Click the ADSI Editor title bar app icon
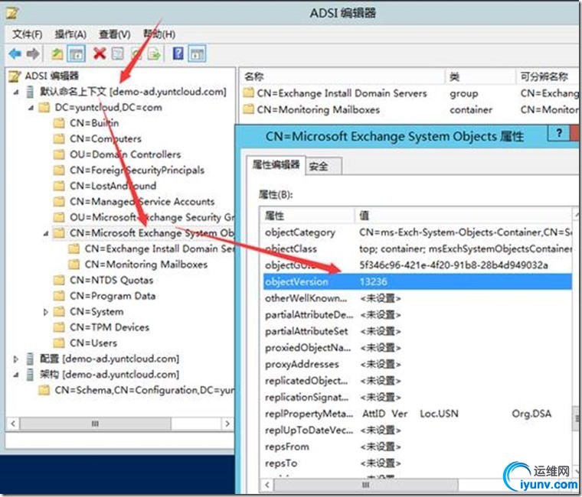 [12, 13]
